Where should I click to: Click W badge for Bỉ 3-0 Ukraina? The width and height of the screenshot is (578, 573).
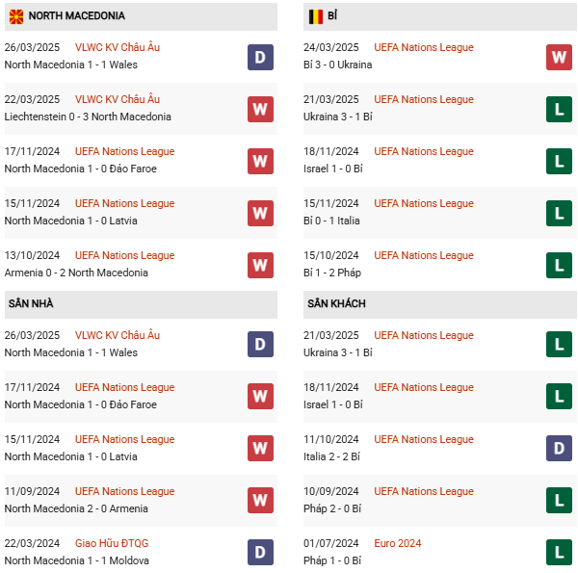tap(559, 57)
